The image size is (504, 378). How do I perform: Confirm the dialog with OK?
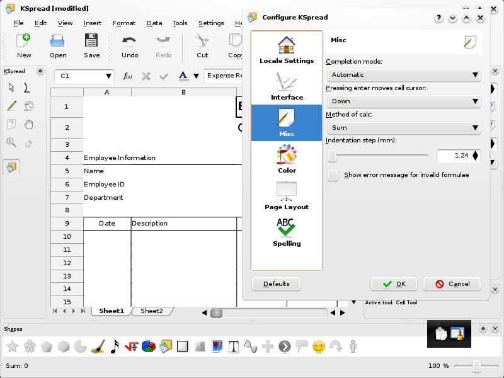click(x=394, y=284)
